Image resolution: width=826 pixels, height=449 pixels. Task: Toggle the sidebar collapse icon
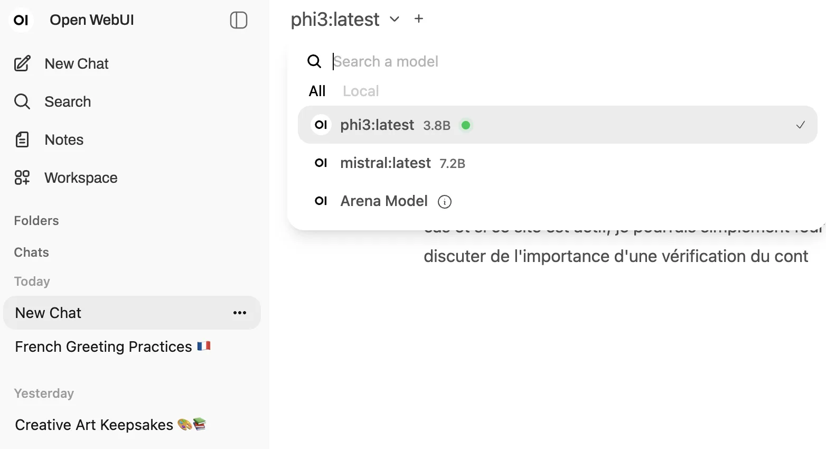pyautogui.click(x=239, y=21)
